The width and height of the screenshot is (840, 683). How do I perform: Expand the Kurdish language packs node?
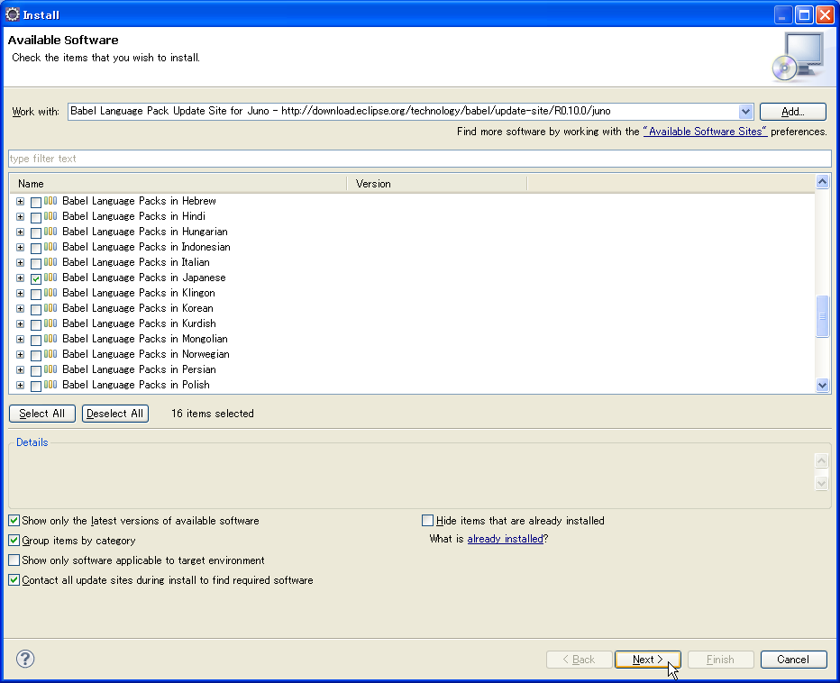point(21,324)
